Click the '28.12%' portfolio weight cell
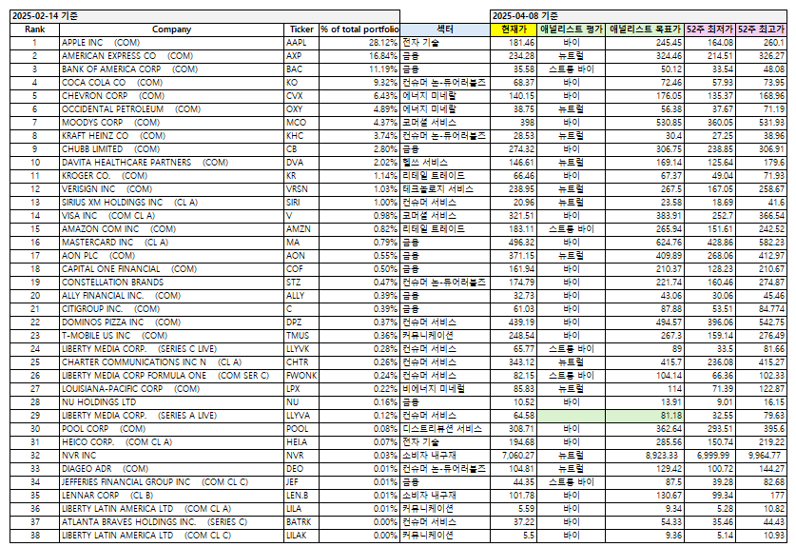The height and width of the screenshot is (547, 796). tap(359, 43)
